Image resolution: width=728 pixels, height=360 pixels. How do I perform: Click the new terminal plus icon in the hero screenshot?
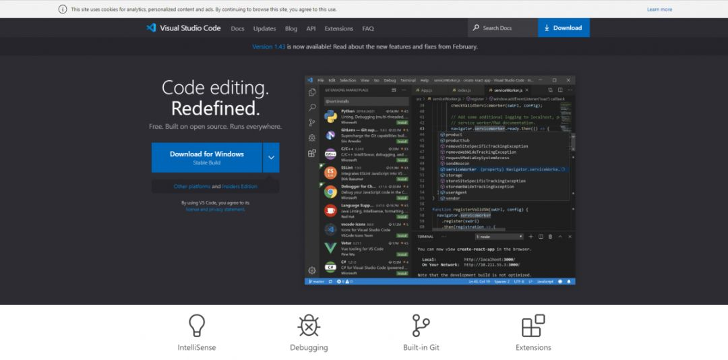pyautogui.click(x=530, y=237)
